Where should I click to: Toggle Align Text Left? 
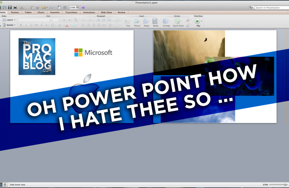pos(83,25)
